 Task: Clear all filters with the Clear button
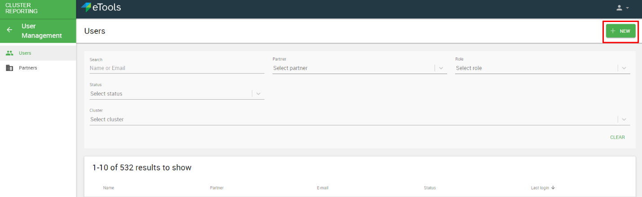(x=617, y=137)
